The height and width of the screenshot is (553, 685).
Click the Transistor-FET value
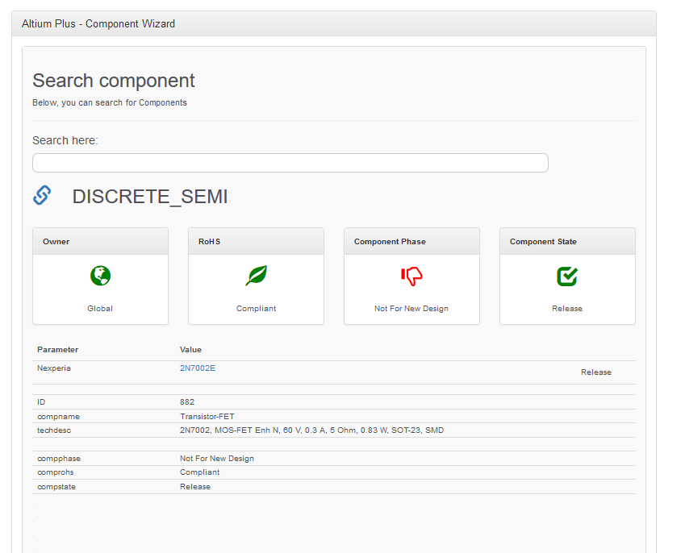[x=207, y=417]
